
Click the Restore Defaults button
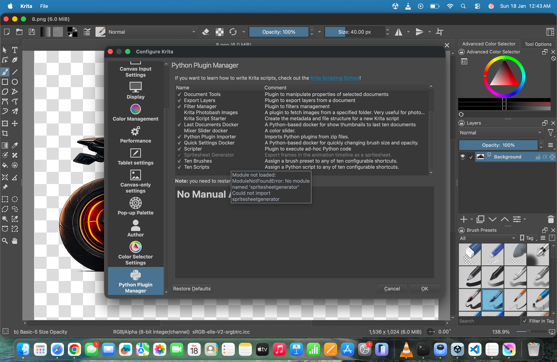pyautogui.click(x=192, y=289)
